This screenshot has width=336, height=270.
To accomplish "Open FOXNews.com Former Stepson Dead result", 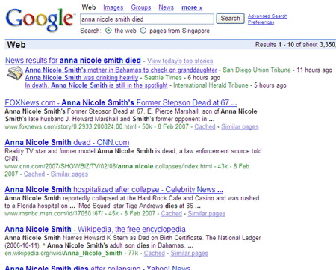I will pyautogui.click(x=121, y=102).
